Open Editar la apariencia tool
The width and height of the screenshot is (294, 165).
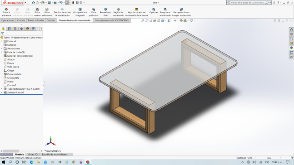click(x=6, y=12)
